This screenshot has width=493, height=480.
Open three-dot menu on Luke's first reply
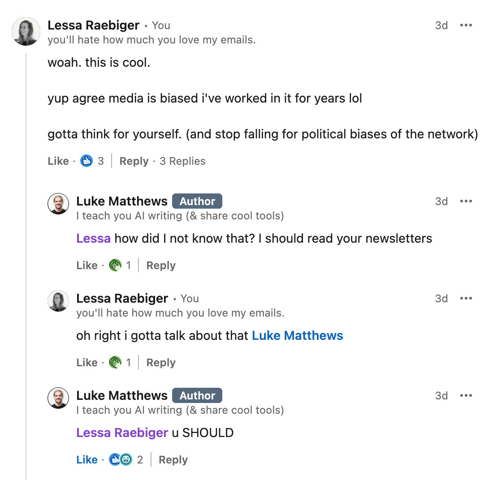pyautogui.click(x=466, y=201)
